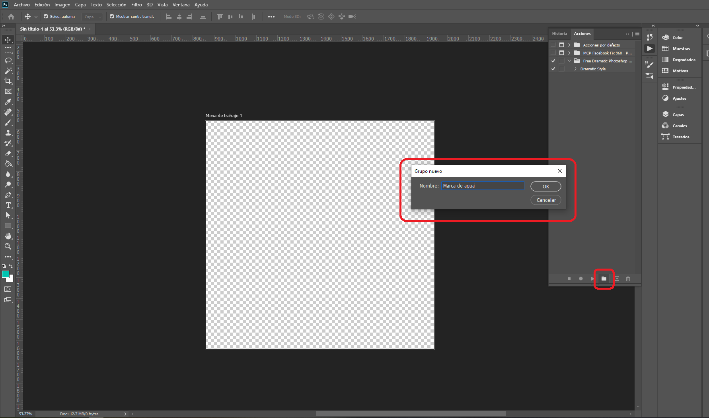The width and height of the screenshot is (709, 418).
Task: Toggle checkmark for Dramatic Style action
Action: [x=553, y=69]
